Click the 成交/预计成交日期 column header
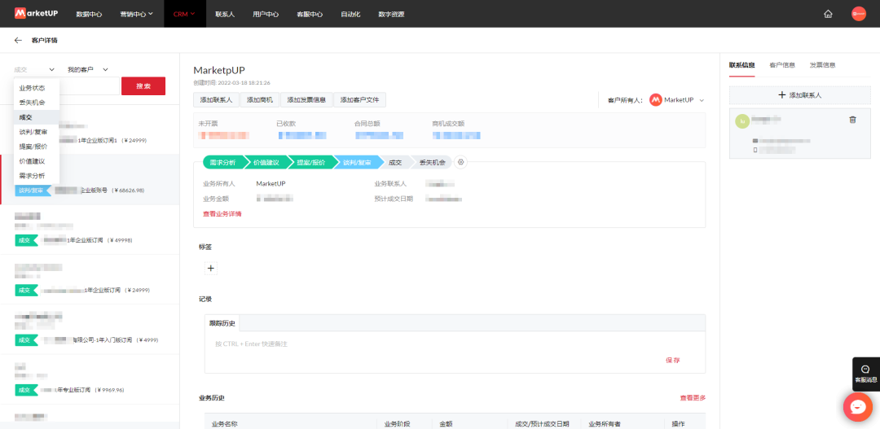Image resolution: width=880 pixels, height=429 pixels. [x=542, y=424]
